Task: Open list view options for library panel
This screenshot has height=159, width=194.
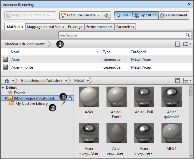Action: coord(187,81)
